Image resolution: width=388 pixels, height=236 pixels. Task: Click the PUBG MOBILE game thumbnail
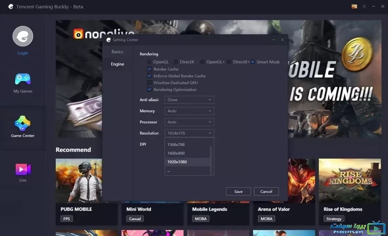[x=79, y=181]
